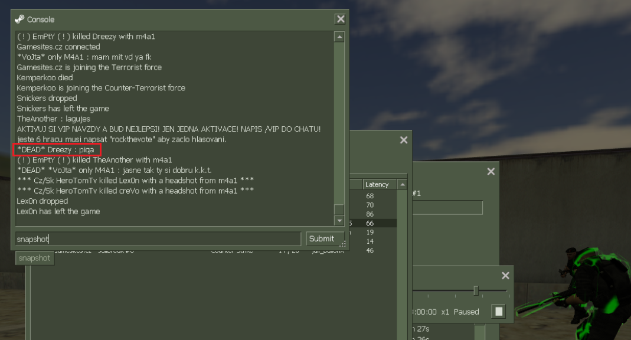
Task: Click the line 'Snickers dropped'
Action: pos(47,98)
